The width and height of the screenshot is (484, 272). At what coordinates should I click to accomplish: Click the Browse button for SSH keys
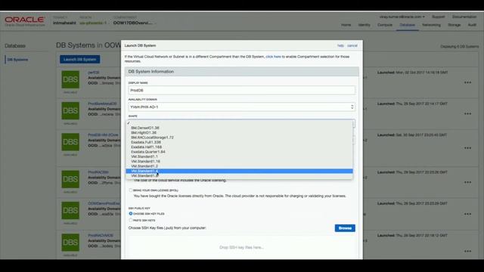[x=345, y=228]
